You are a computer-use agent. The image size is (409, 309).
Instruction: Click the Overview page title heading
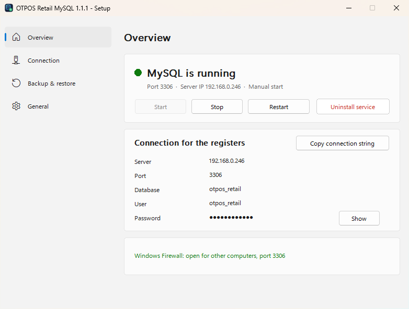pyautogui.click(x=147, y=38)
